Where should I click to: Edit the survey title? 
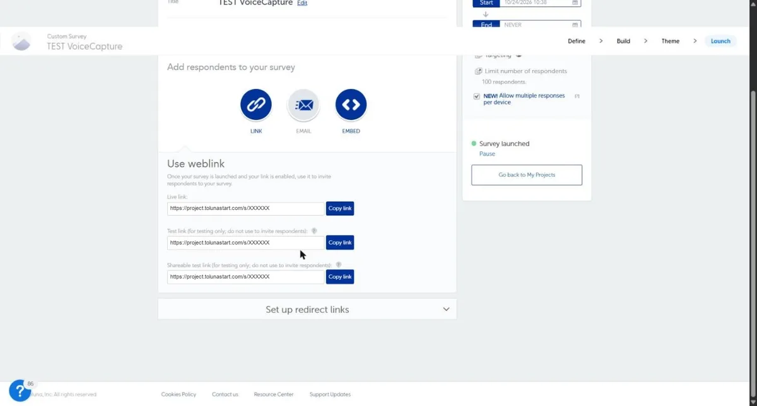(x=302, y=3)
